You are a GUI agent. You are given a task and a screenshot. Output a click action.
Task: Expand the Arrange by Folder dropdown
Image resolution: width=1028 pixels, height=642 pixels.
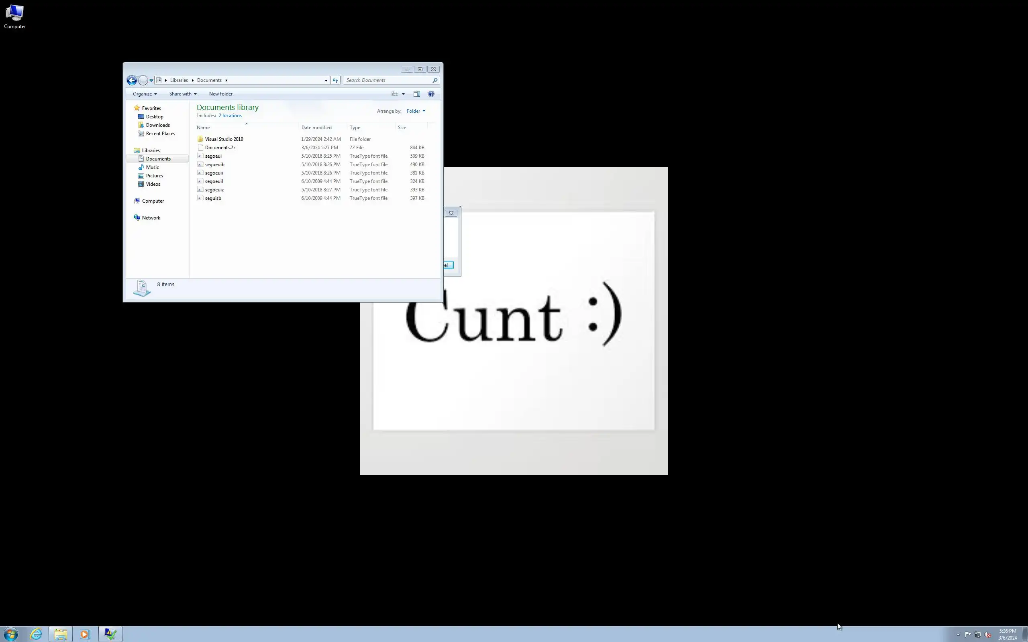pyautogui.click(x=416, y=111)
